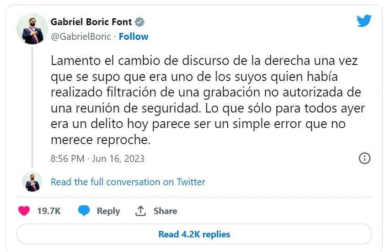Click the 19.7K likes count

[49, 211]
